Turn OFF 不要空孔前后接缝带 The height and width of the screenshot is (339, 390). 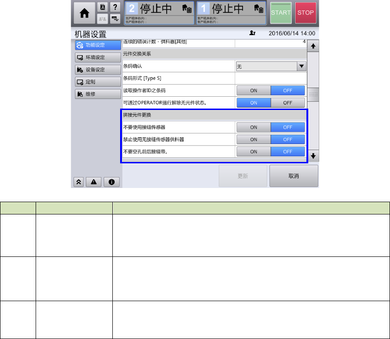(x=288, y=151)
